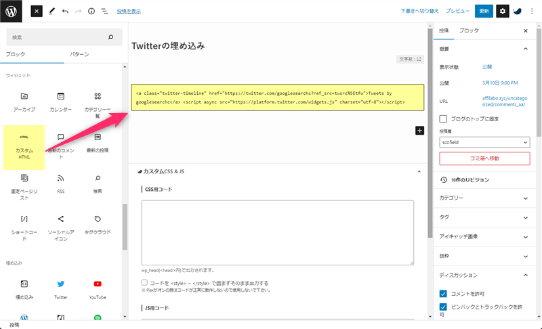Image resolution: width=542 pixels, height=329 pixels.
Task: Click the 公開 visibility link
Action: (x=487, y=66)
